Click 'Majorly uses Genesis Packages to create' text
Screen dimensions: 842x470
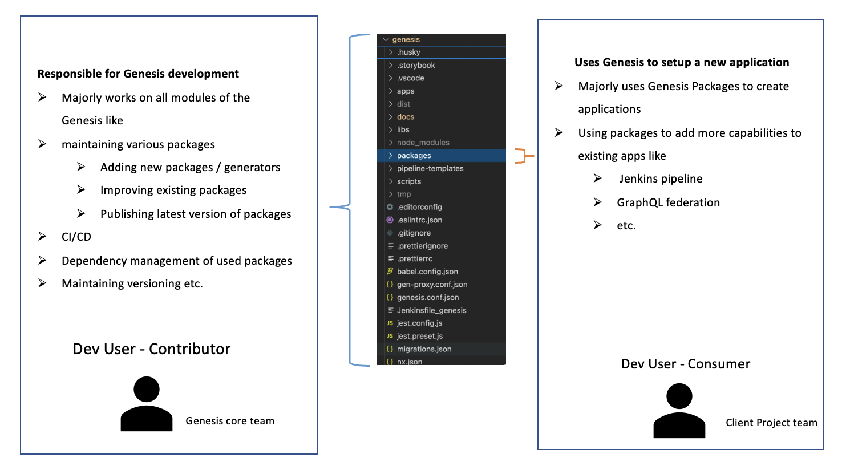[683, 86]
